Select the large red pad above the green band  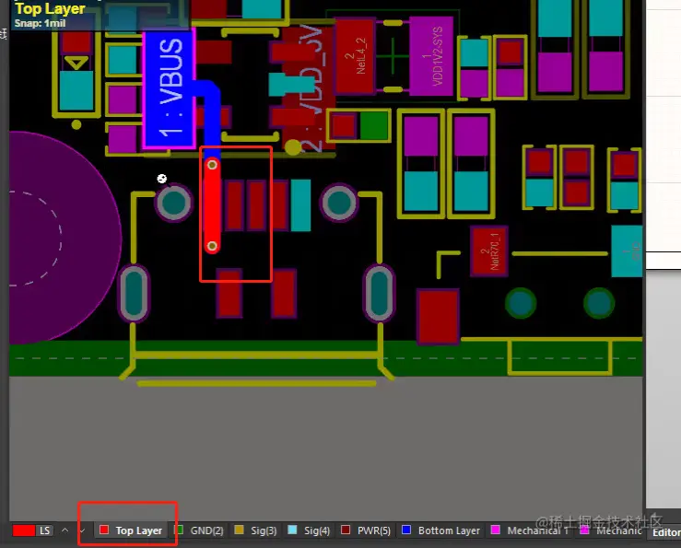[x=438, y=317]
